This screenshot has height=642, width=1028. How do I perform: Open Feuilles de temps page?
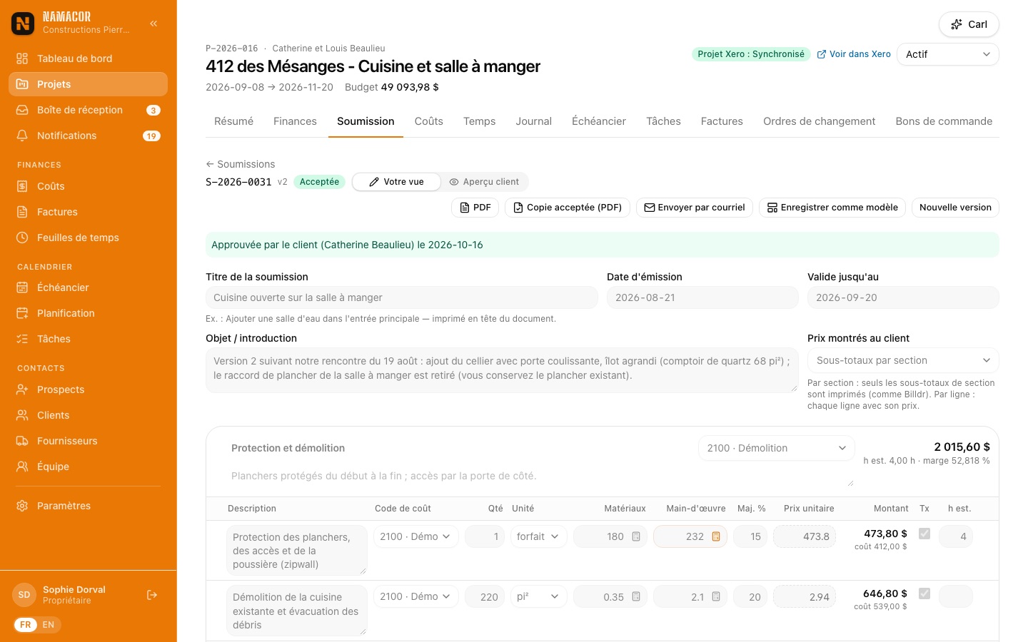coord(88,238)
